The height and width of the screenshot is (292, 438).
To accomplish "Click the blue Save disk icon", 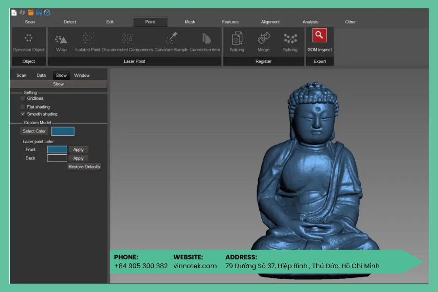I will (x=39, y=12).
